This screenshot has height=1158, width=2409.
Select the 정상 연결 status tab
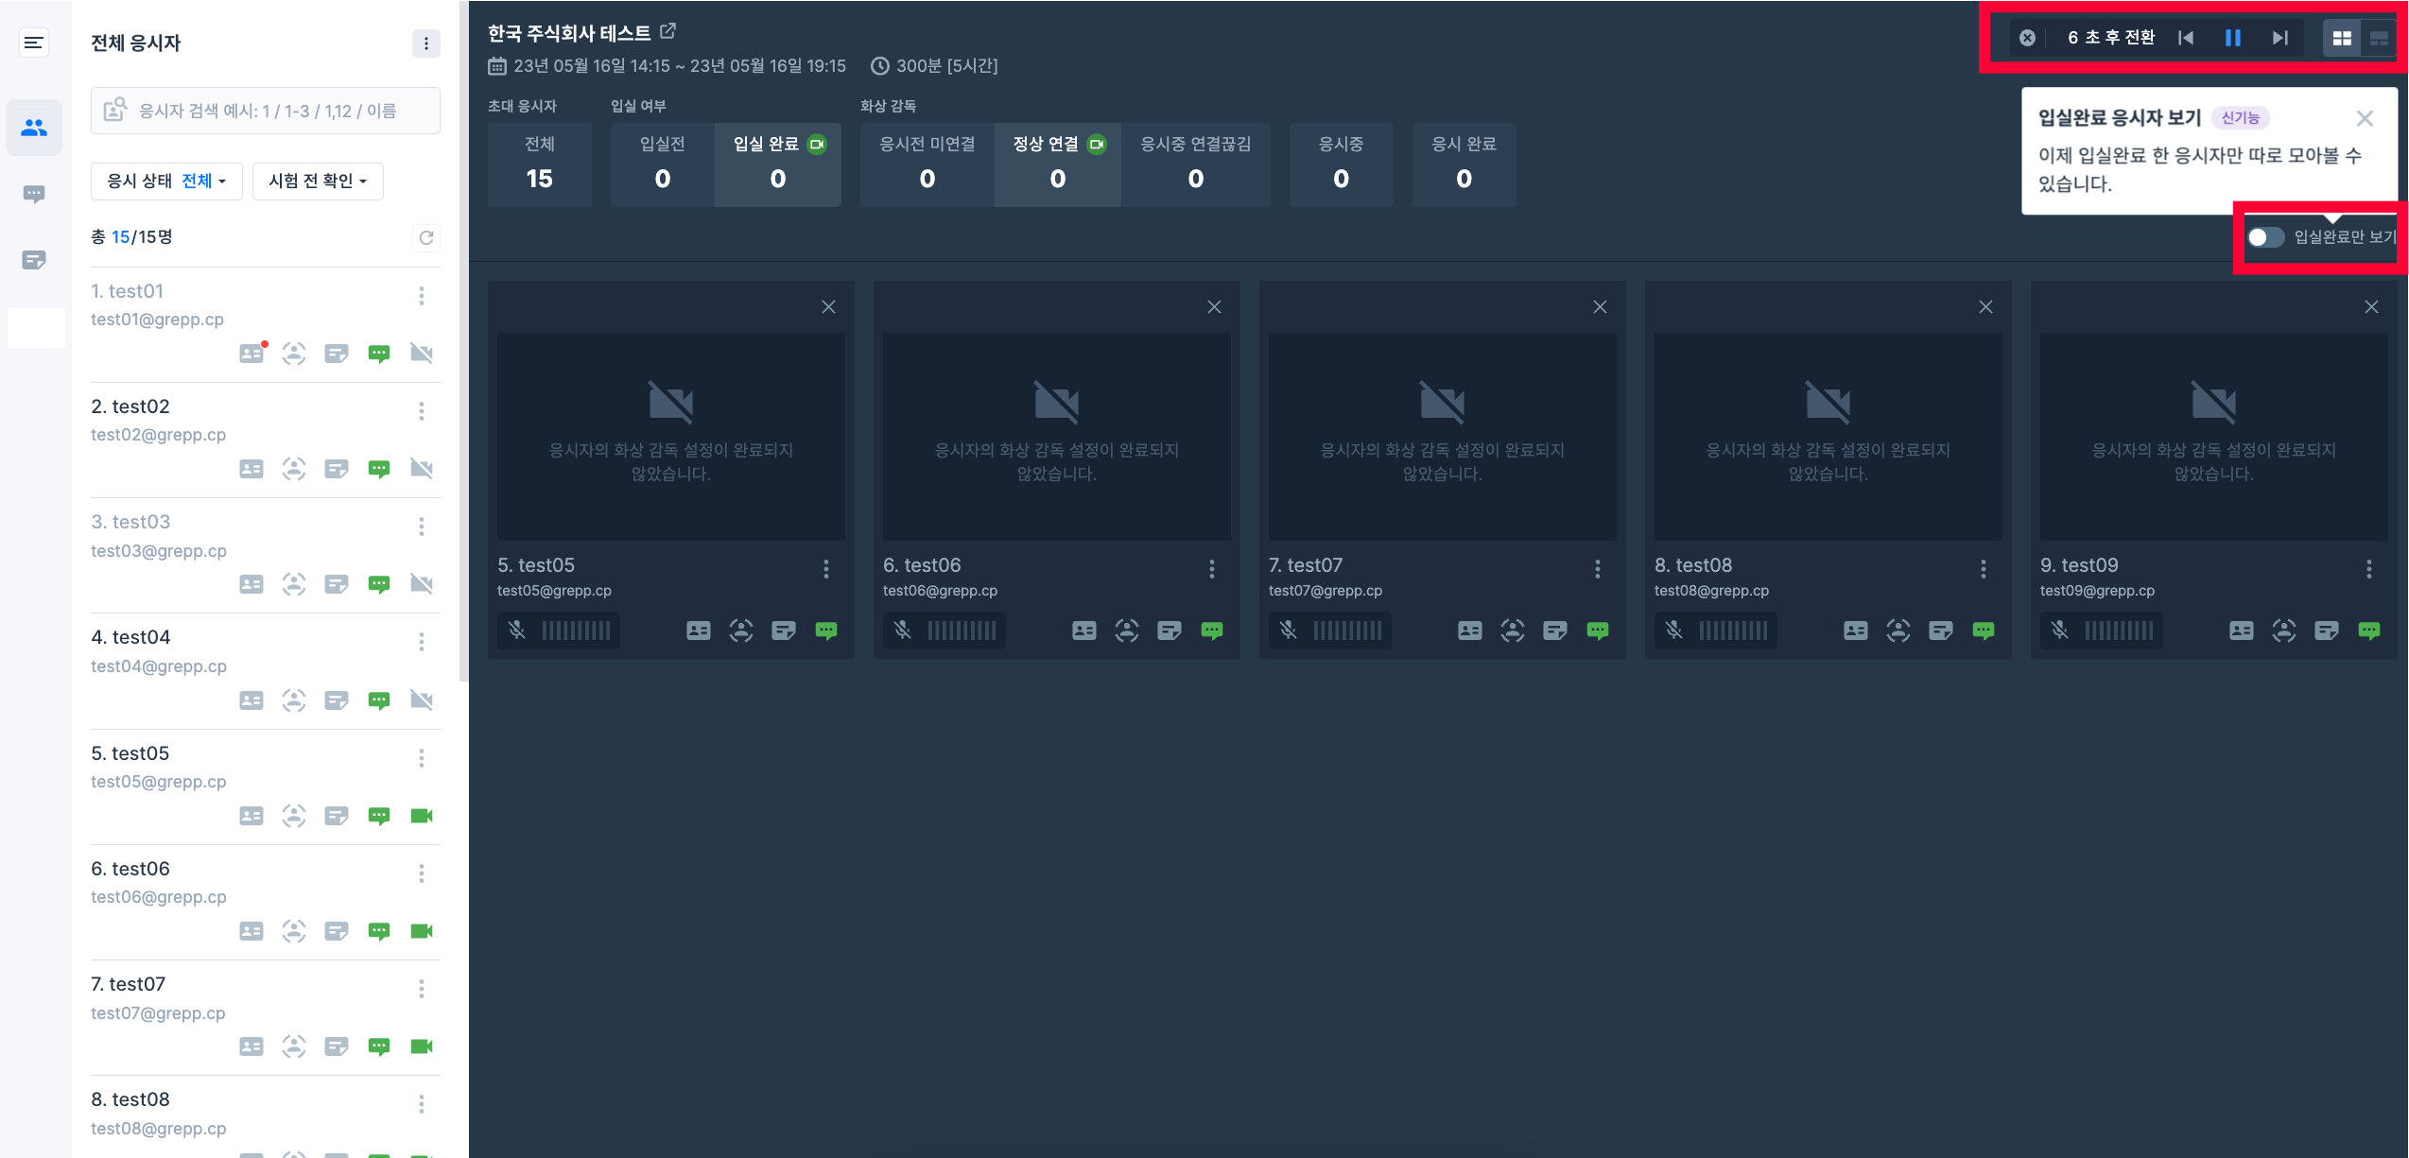coord(1057,164)
